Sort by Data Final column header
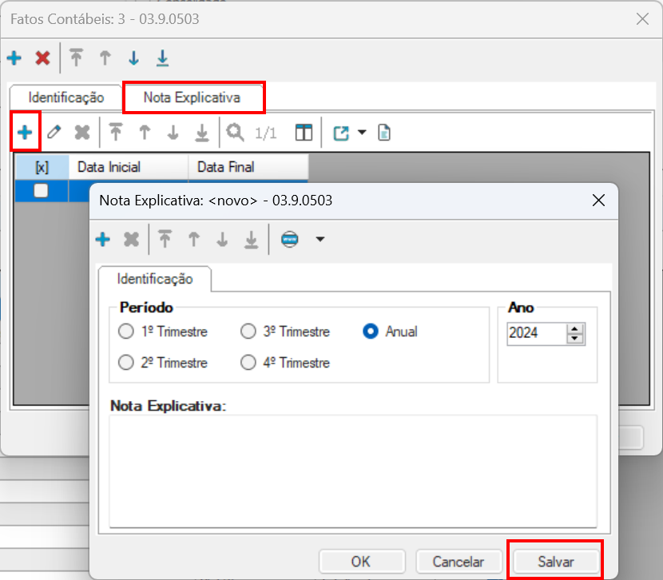The height and width of the screenshot is (580, 663). coord(248,167)
